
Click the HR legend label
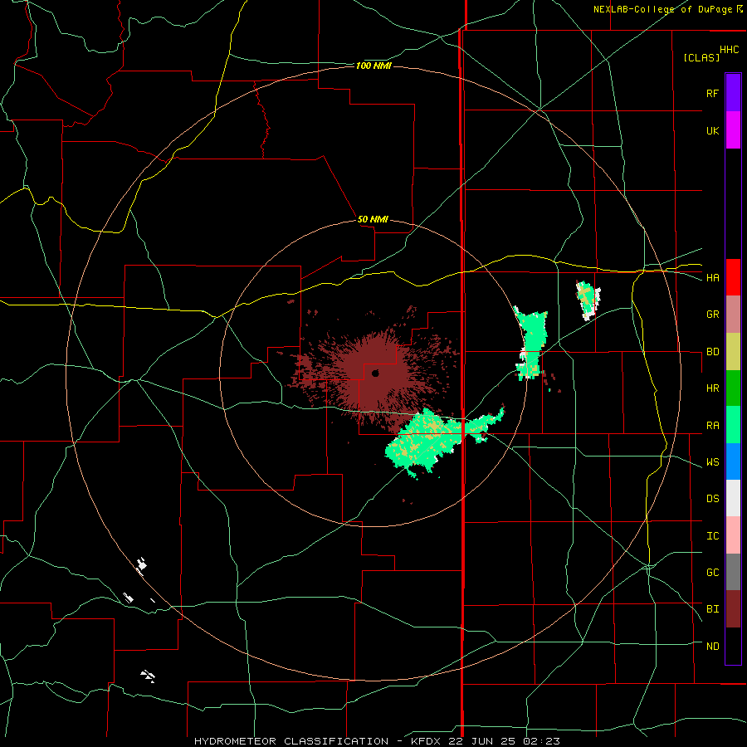click(x=712, y=388)
